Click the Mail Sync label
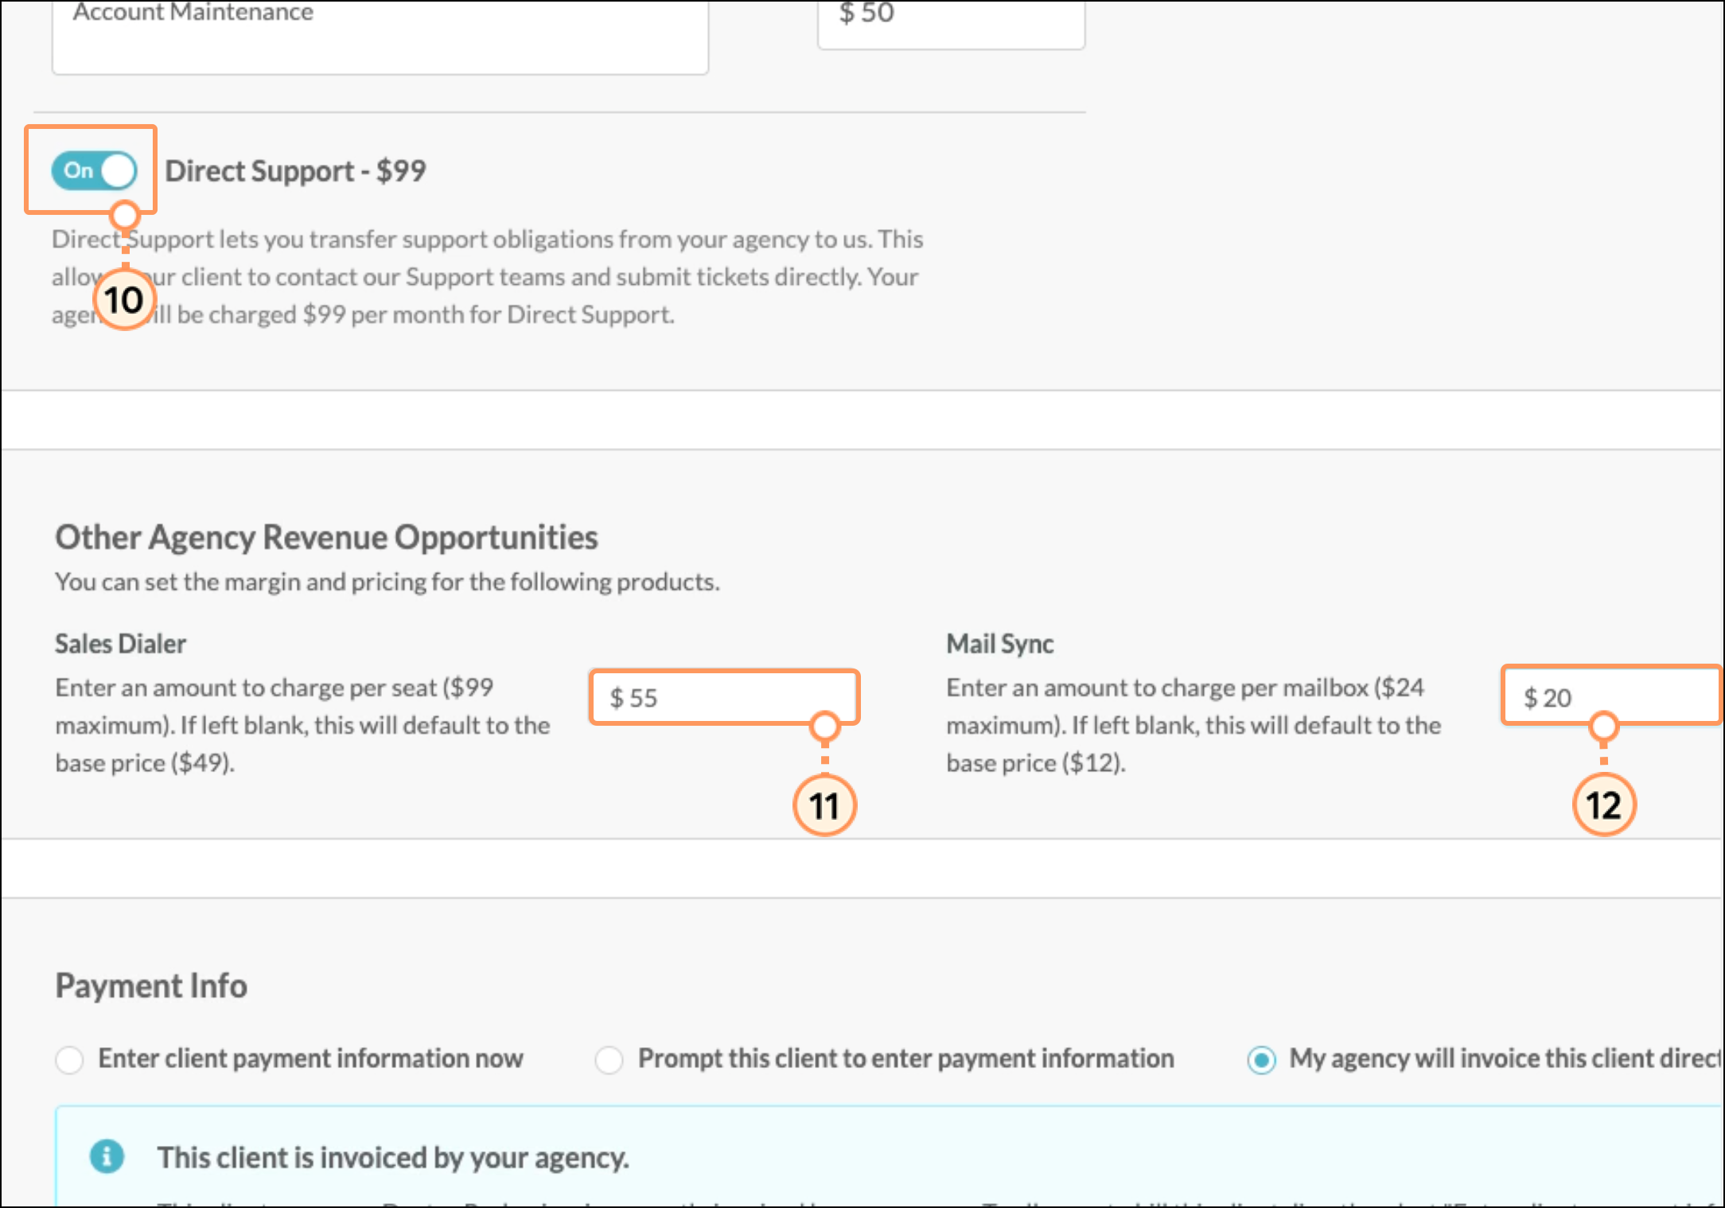This screenshot has width=1725, height=1208. click(x=999, y=643)
